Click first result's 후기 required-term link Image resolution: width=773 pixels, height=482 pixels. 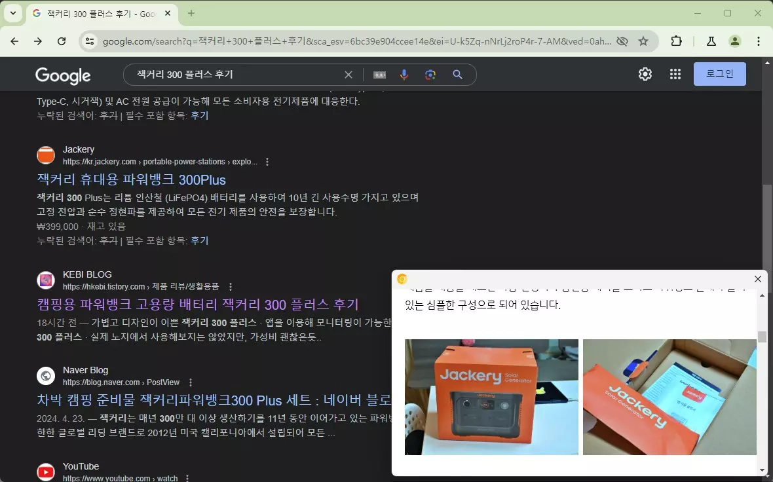(x=200, y=115)
